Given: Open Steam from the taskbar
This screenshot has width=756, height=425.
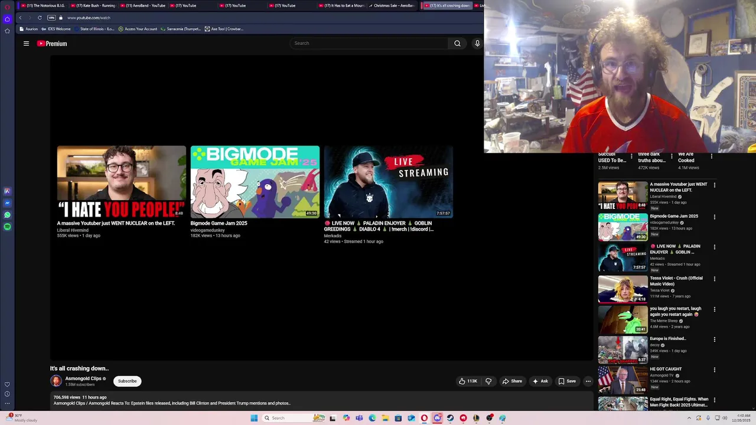Looking at the screenshot, I should (x=450, y=418).
